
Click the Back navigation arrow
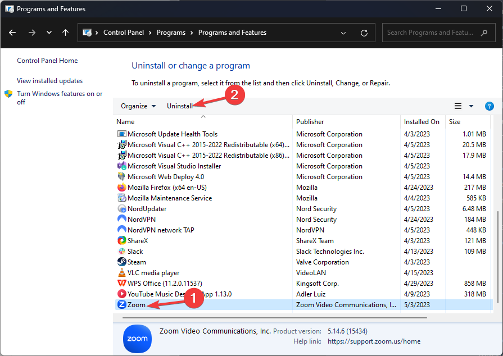pyautogui.click(x=12, y=33)
